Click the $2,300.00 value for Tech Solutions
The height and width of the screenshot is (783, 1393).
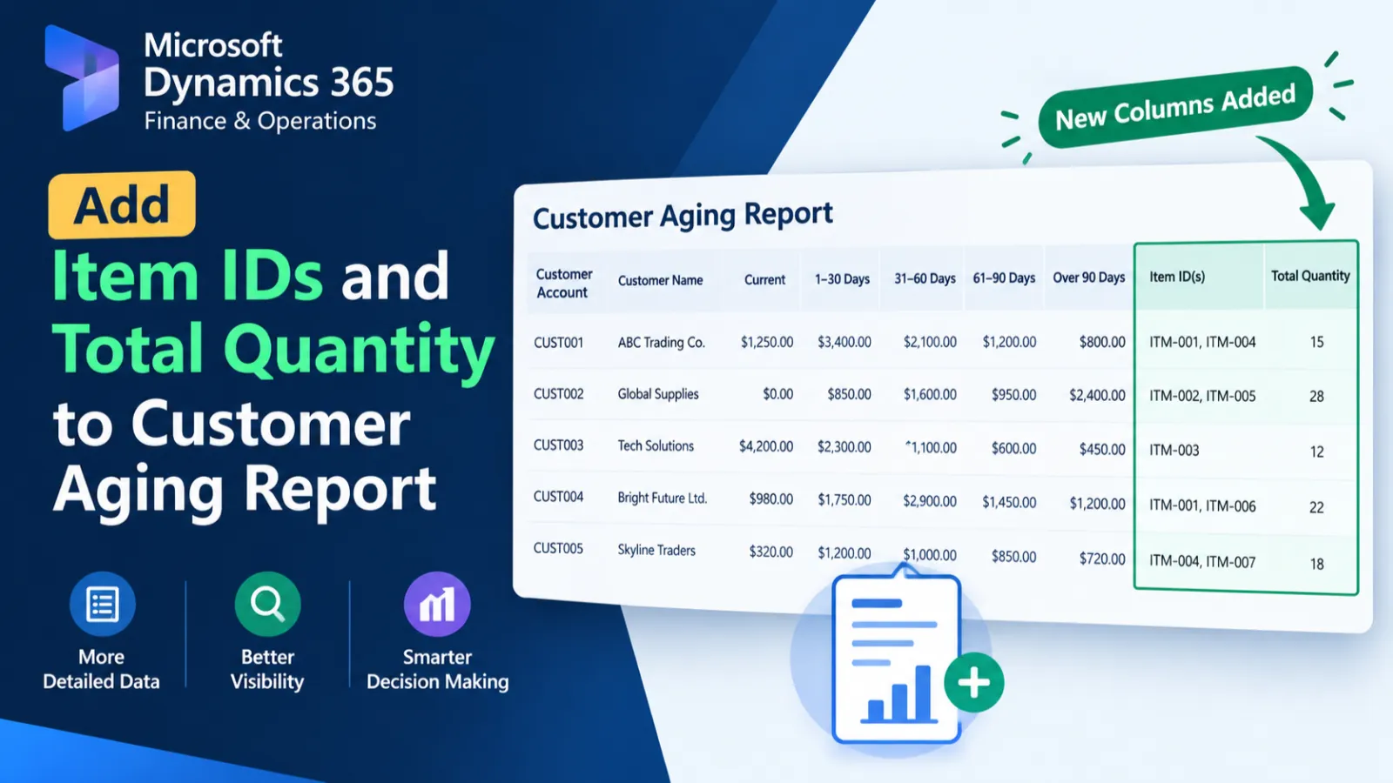pyautogui.click(x=845, y=447)
